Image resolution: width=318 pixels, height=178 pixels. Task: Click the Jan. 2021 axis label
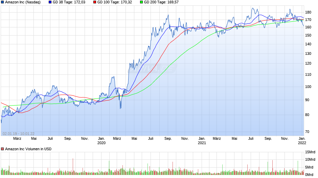click(202, 141)
